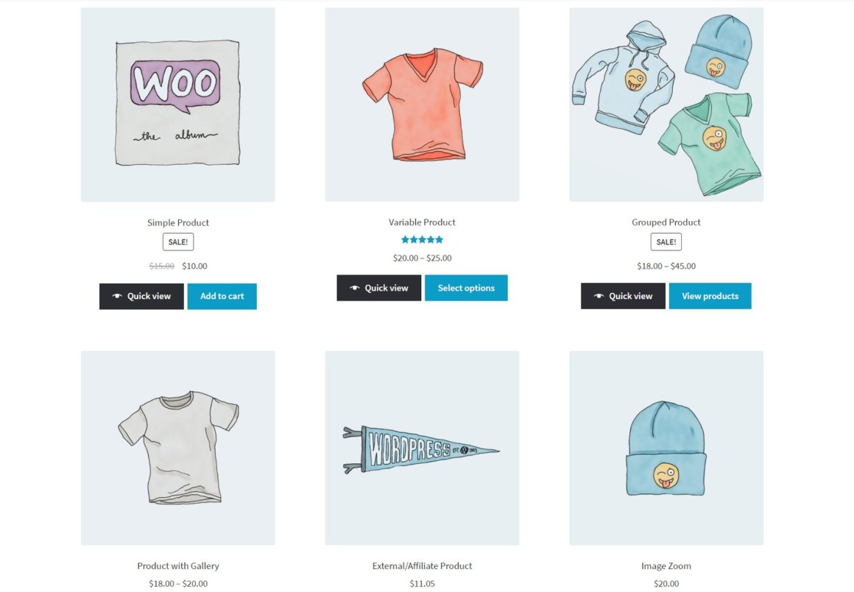854x592 pixels.
Task: Click the eye icon on Grouped Product Quick view
Action: (x=598, y=296)
